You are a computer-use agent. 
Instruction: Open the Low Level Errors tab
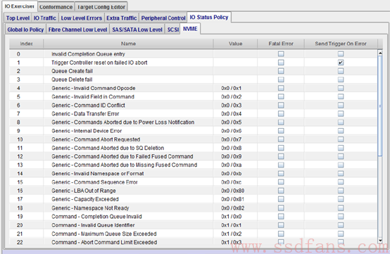(82, 18)
